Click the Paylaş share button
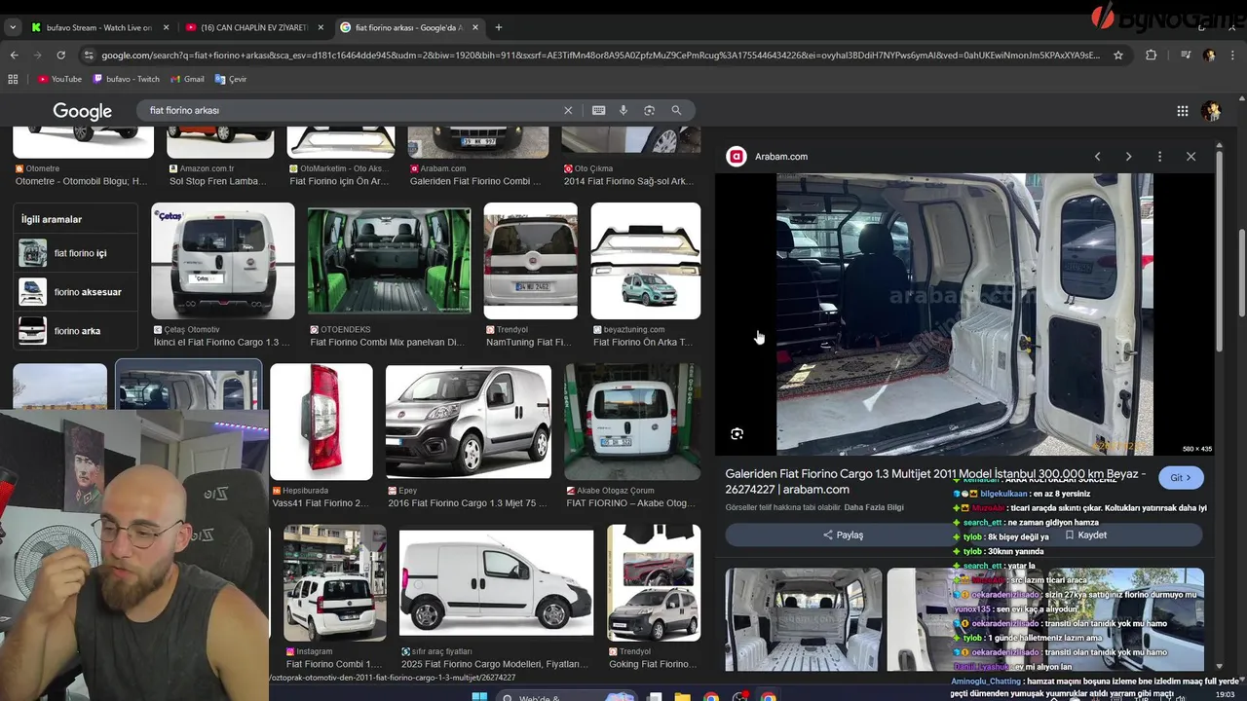 click(843, 535)
